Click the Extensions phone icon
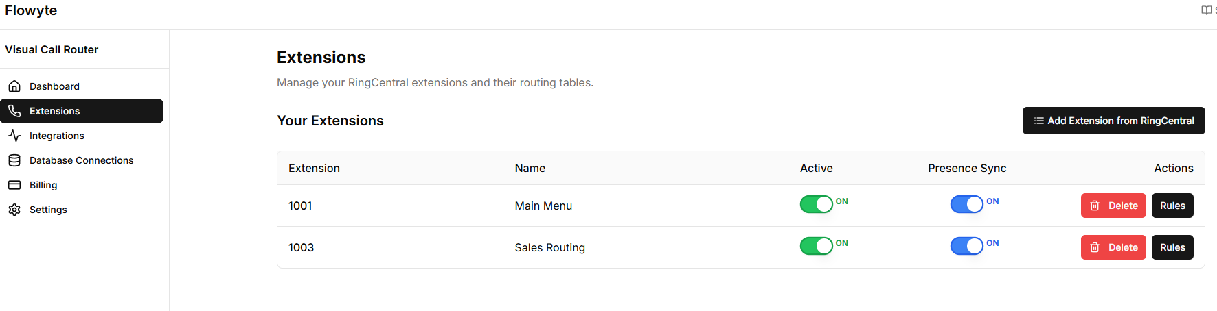 coord(14,111)
